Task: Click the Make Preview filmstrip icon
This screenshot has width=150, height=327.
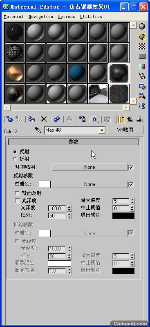Action: pos(142,76)
